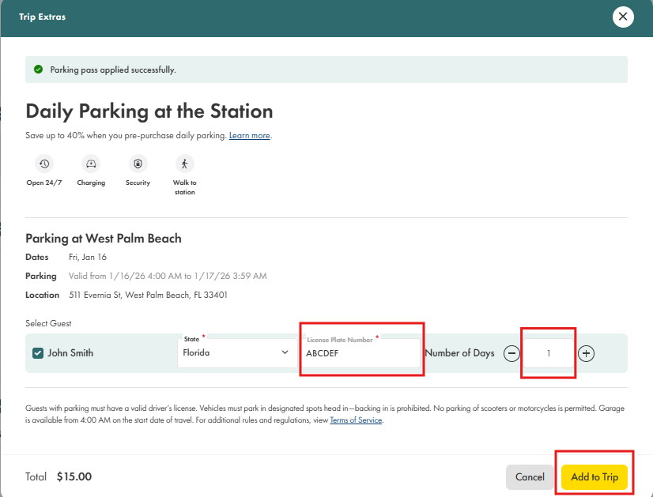Decrease number of days with minus icon

click(511, 353)
